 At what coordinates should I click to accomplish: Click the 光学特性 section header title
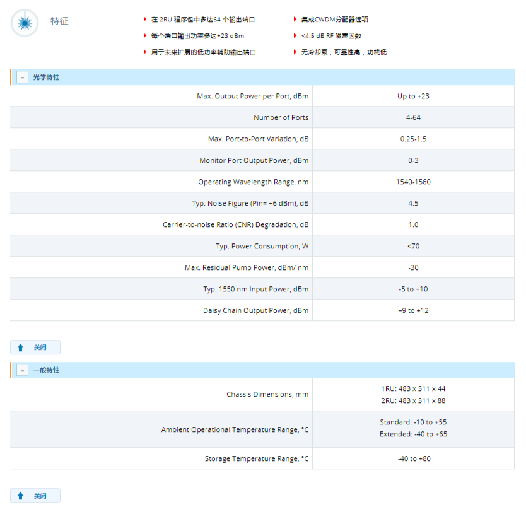click(x=46, y=78)
